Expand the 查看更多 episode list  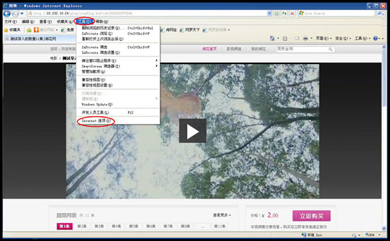point(222,215)
